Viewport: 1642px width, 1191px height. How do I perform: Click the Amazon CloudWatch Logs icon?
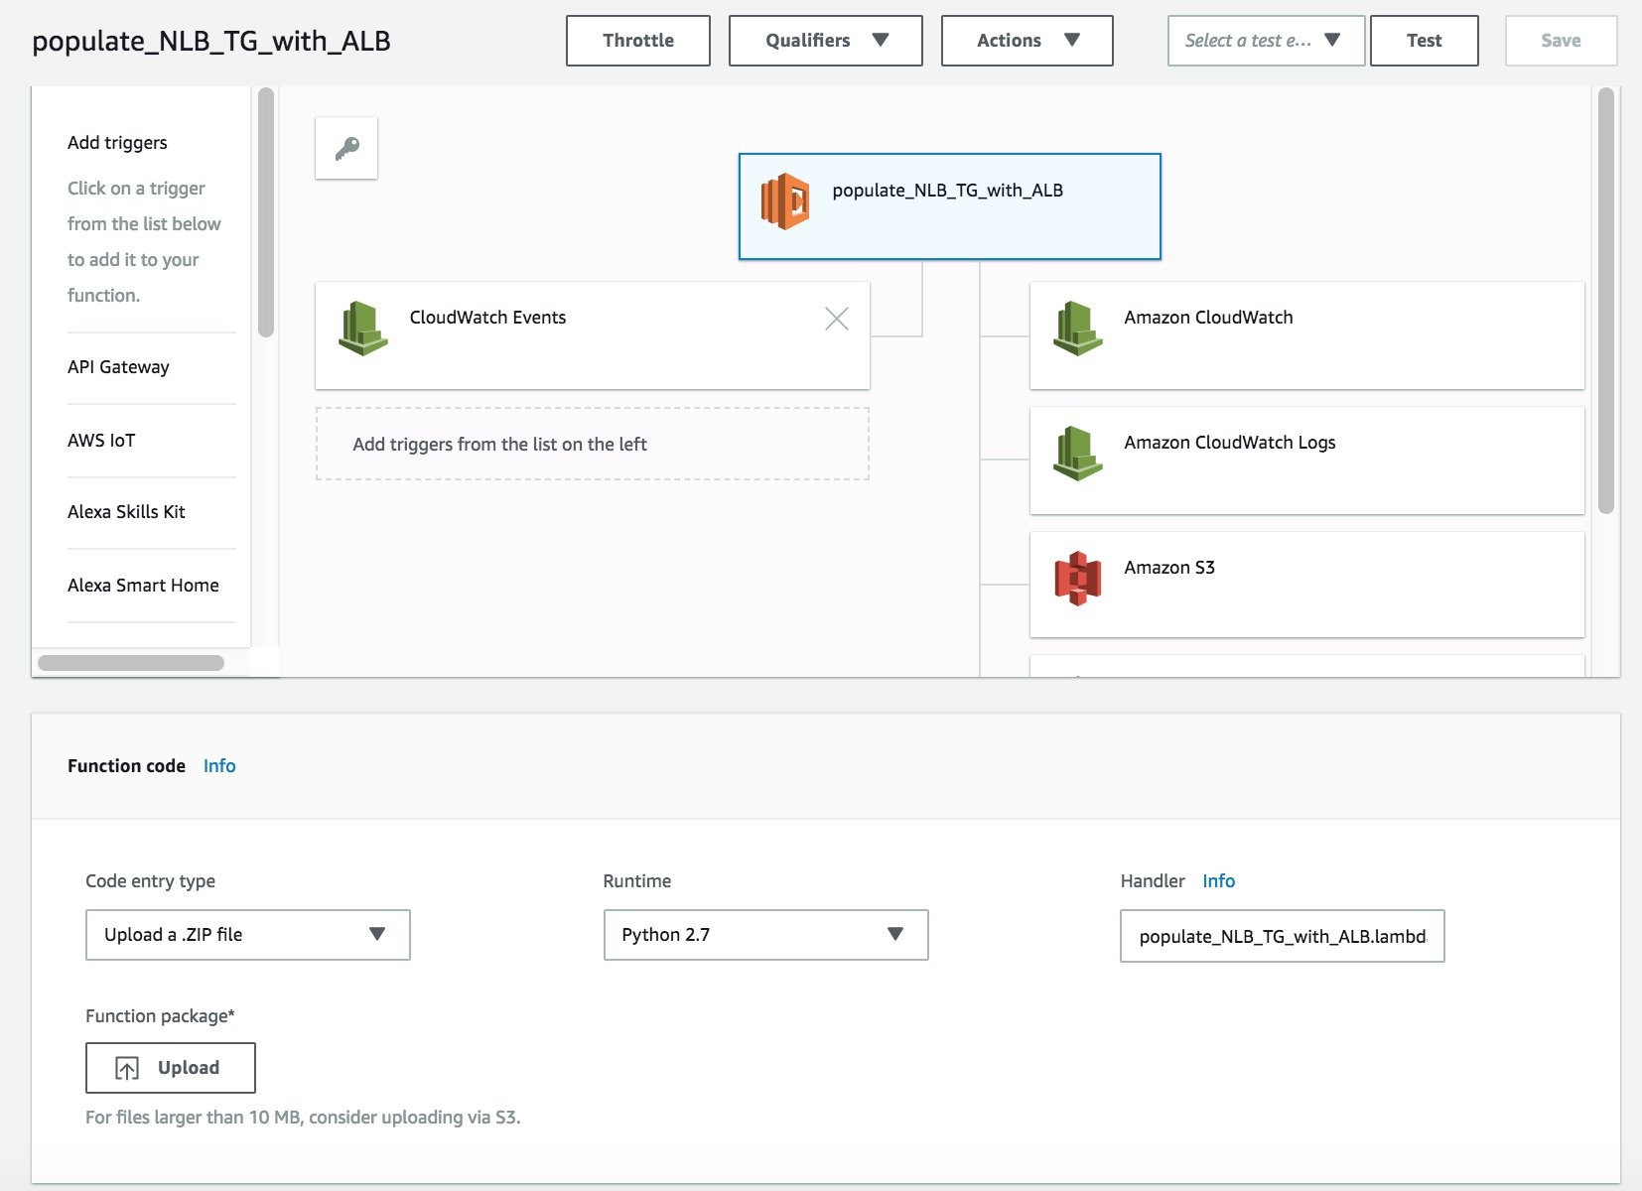(1078, 454)
